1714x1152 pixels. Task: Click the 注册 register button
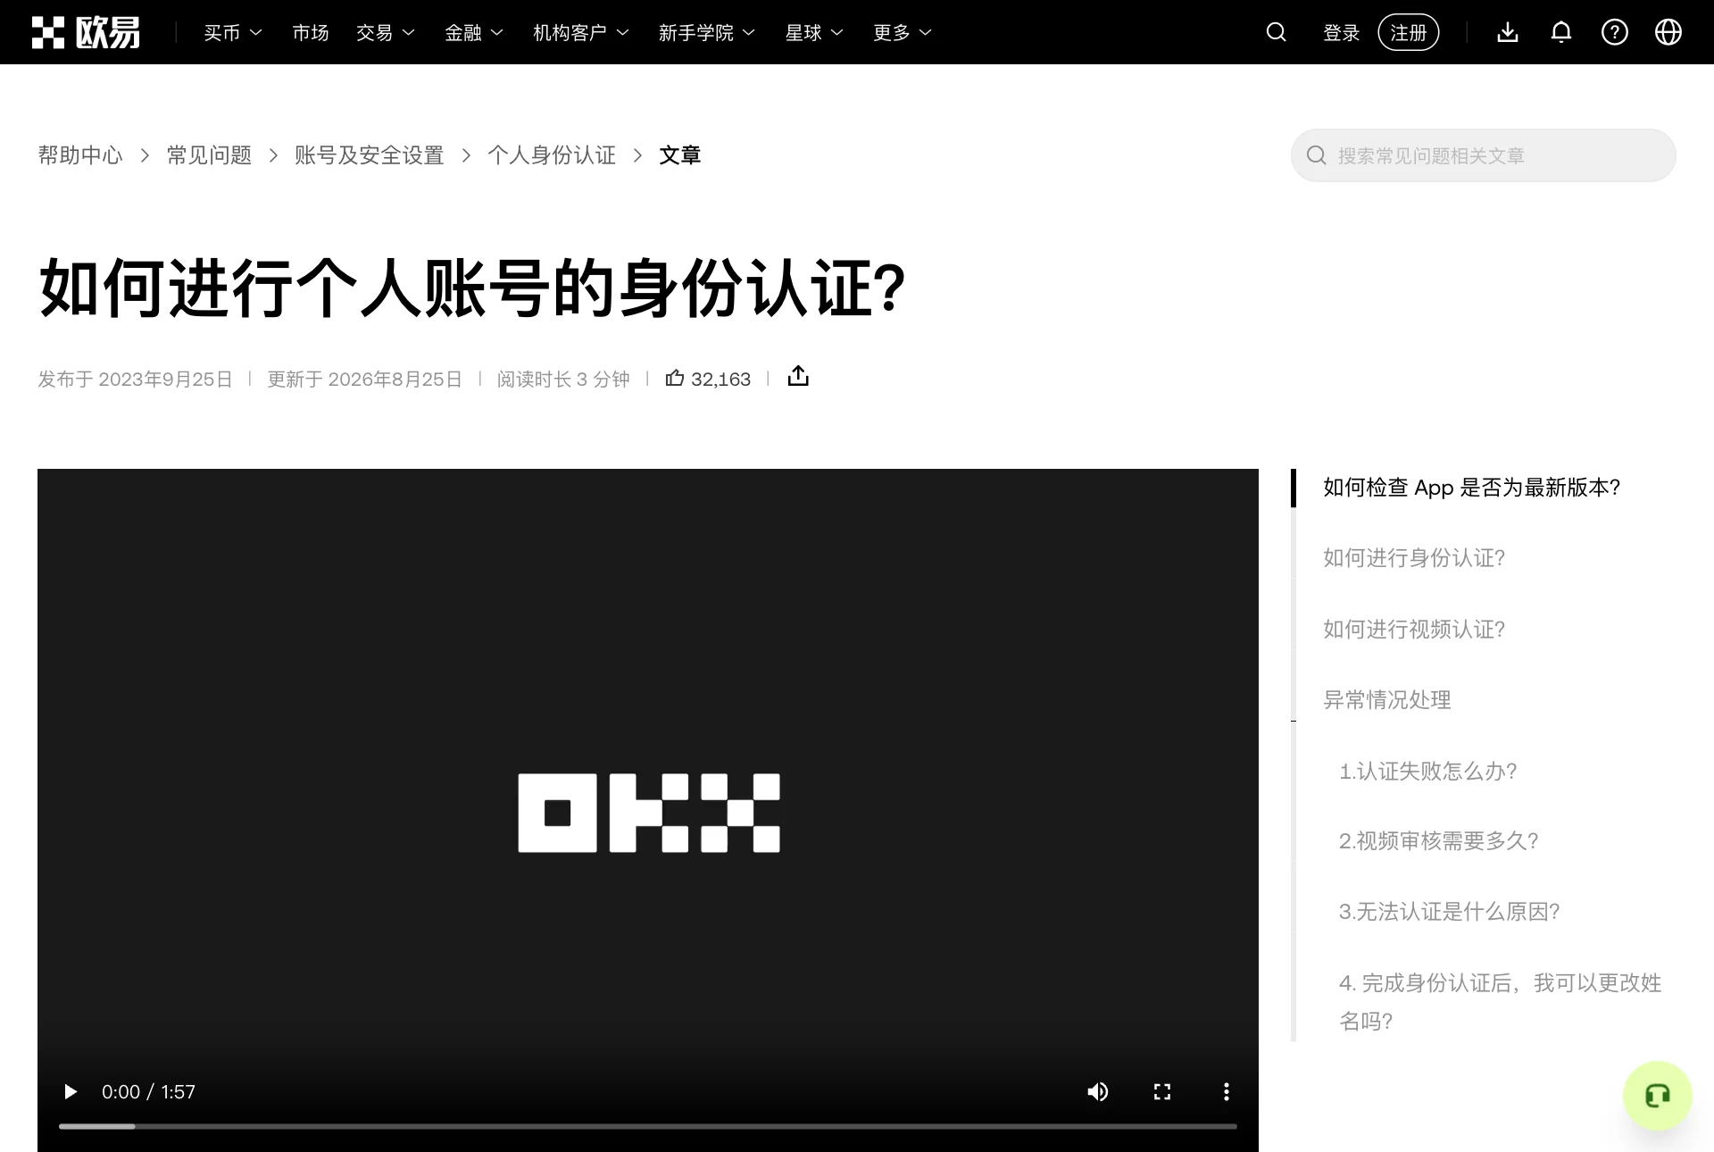point(1409,33)
